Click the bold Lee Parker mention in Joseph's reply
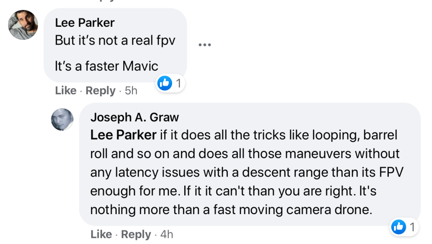The image size is (432, 244). [x=123, y=135]
